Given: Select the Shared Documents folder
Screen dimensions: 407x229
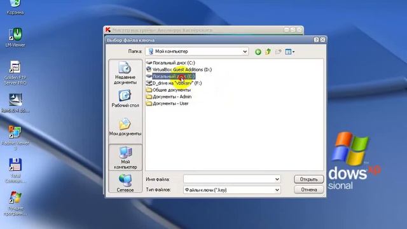Looking at the screenshot, I should (x=169, y=90).
